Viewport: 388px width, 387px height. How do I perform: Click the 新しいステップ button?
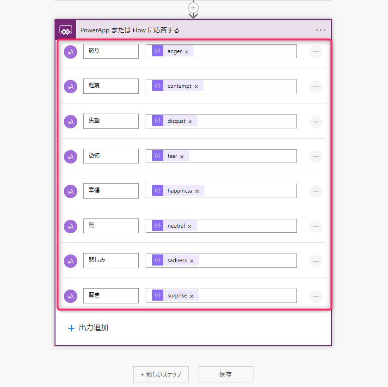tap(160, 374)
